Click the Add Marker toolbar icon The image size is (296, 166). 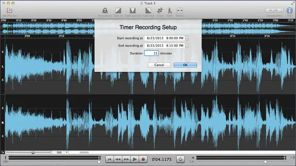tap(9, 11)
